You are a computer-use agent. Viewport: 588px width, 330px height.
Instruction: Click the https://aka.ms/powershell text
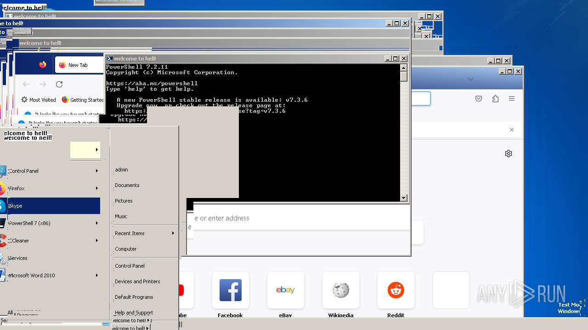152,83
